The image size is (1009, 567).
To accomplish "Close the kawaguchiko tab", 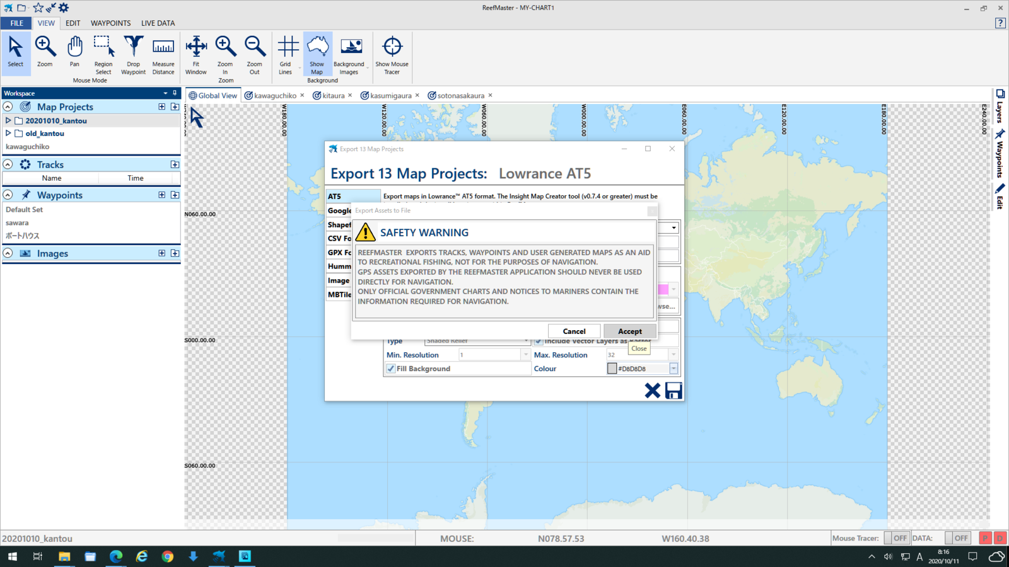I will (302, 96).
